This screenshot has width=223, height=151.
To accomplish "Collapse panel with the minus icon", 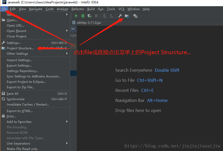I will pyautogui.click(x=73, y=29).
